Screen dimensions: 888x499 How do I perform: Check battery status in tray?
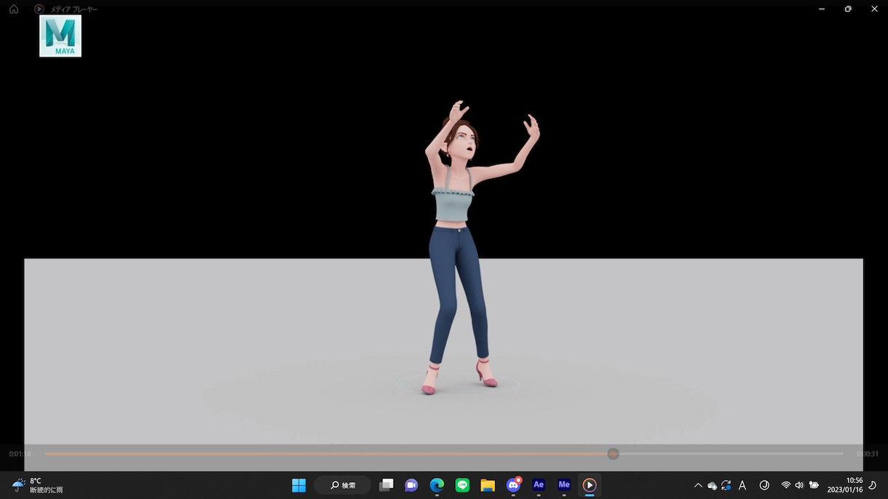coord(814,485)
